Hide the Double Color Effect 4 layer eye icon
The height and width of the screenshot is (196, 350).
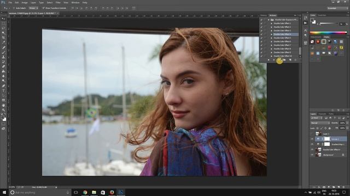pos(312,150)
